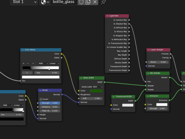Collapse the Mix Shader node
The image size is (185, 139).
[x=148, y=73]
